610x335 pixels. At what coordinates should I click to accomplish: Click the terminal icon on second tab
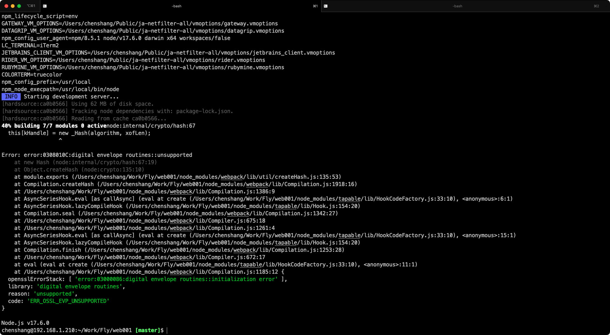[326, 6]
